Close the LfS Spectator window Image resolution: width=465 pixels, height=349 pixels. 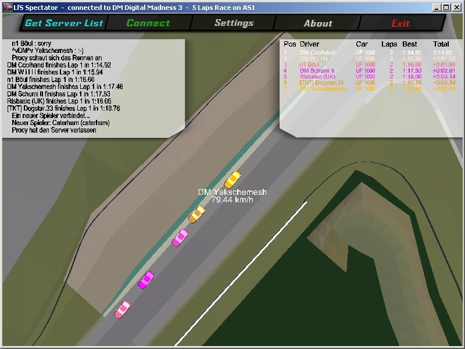pyautogui.click(x=457, y=8)
